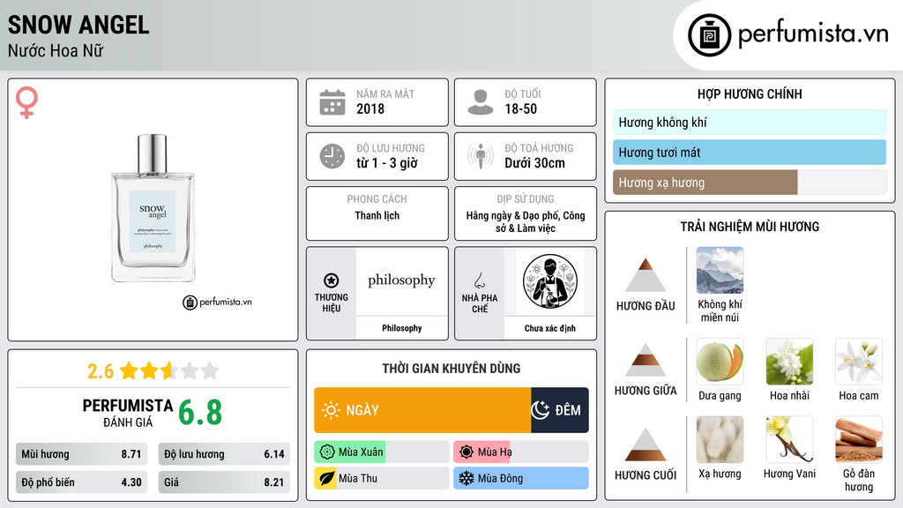Click the snowflake icon for Mùa Đông
Screen dimensions: 903x508
[466, 478]
